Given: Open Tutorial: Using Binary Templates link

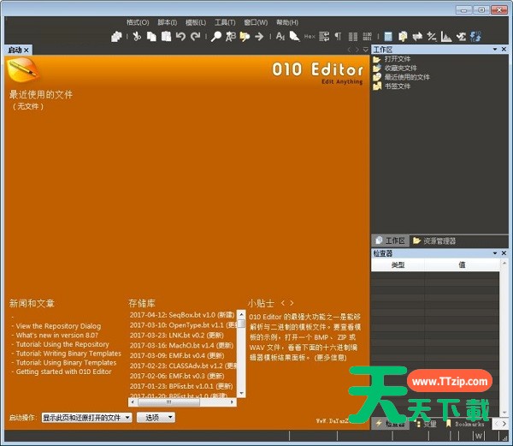Looking at the screenshot, I should pyautogui.click(x=66, y=363).
